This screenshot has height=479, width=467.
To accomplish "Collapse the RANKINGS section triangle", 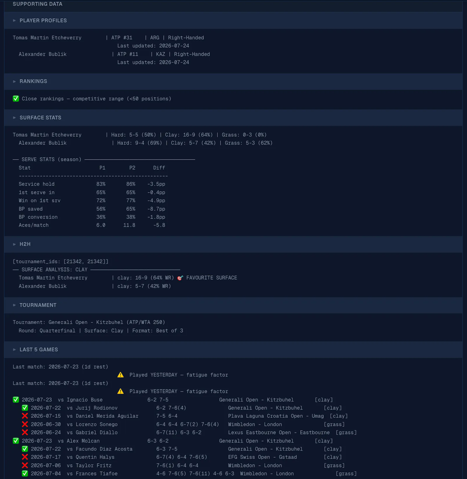I will [14, 81].
